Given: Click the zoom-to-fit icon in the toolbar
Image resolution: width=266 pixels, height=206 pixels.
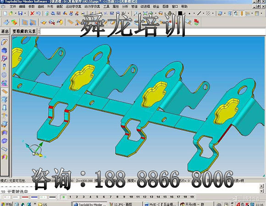Looking at the screenshot, I should tap(145, 13).
